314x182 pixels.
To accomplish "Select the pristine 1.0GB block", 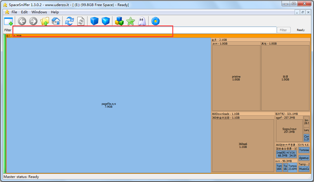I will pyautogui.click(x=236, y=78).
